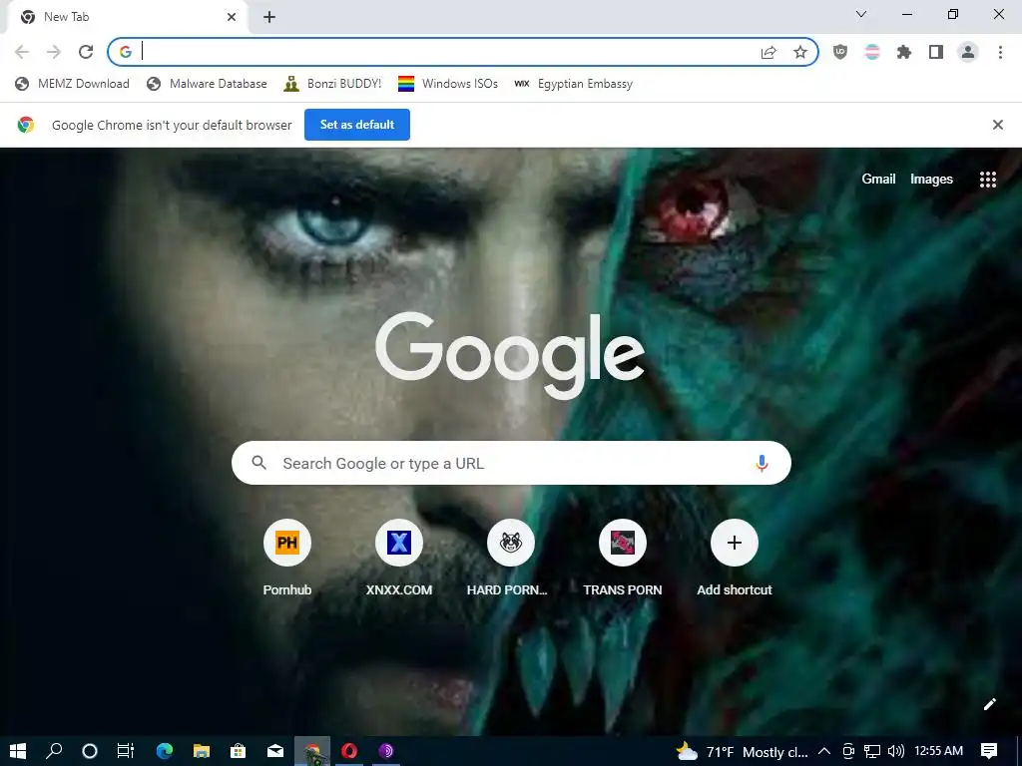
Task: Open the Bonzi BUDDY! bookmark
Action: (332, 84)
